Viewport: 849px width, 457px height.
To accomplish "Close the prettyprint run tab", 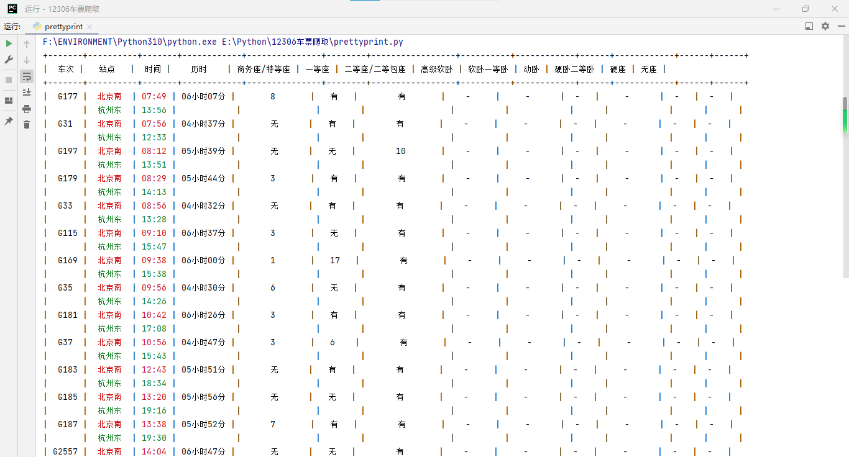I will [x=89, y=27].
